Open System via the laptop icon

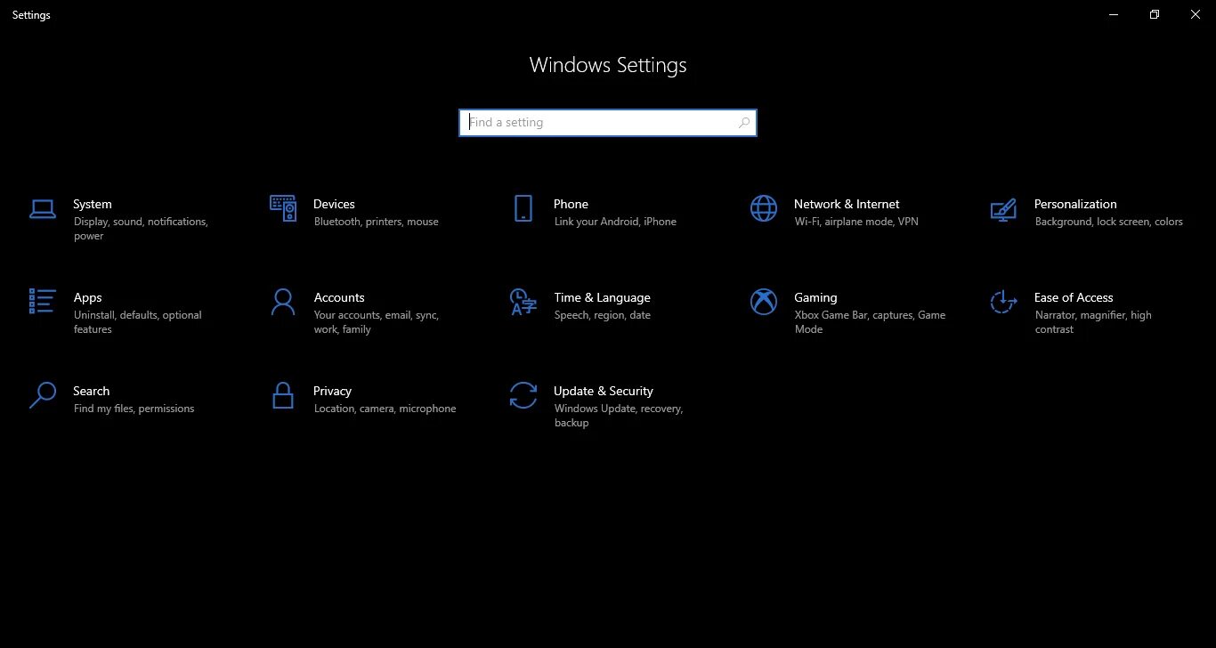[43, 209]
